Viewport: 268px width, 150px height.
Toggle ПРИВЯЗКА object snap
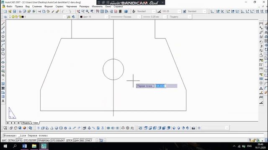[44, 140]
